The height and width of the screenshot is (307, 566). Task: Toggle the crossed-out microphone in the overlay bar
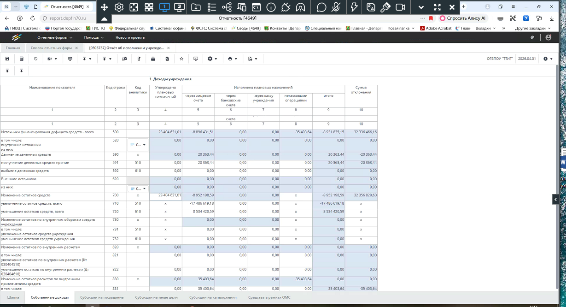click(337, 7)
